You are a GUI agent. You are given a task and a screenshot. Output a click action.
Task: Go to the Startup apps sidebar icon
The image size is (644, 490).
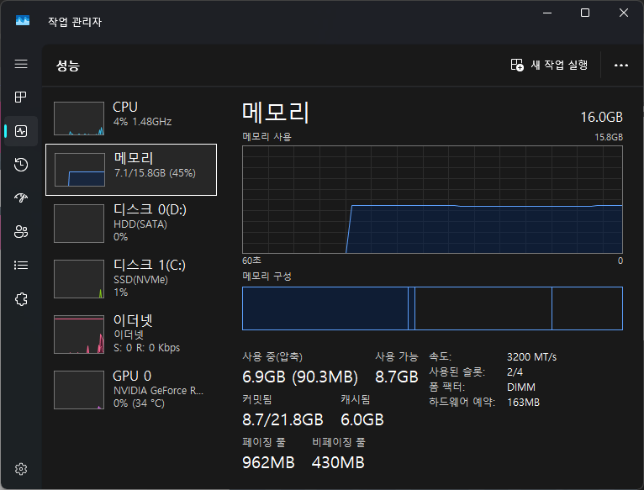tap(21, 198)
